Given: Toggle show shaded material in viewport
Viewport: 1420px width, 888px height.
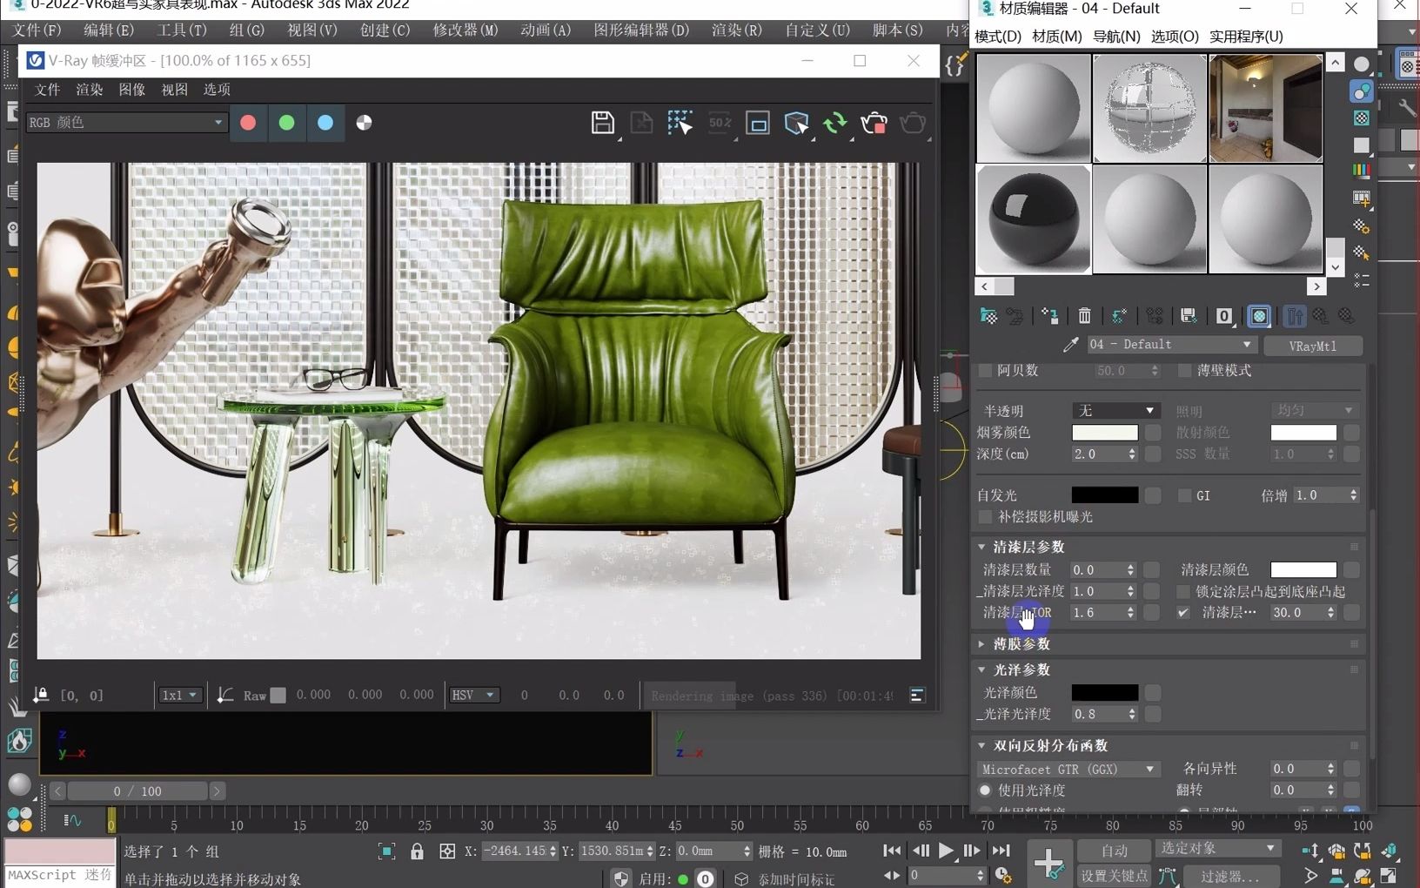Looking at the screenshot, I should pyautogui.click(x=1259, y=316).
